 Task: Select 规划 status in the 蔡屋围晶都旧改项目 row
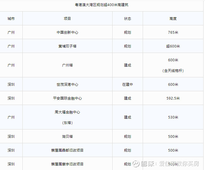127,150
